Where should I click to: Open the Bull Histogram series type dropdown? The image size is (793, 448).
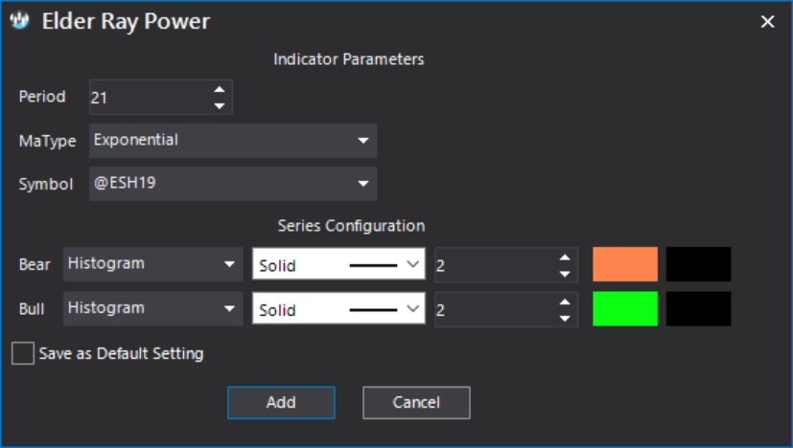pyautogui.click(x=152, y=308)
